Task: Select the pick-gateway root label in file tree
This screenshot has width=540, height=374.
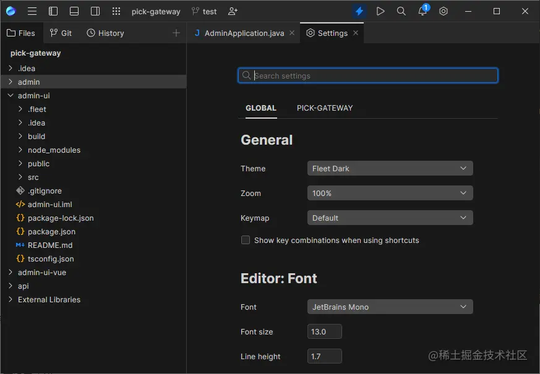Action: tap(36, 53)
